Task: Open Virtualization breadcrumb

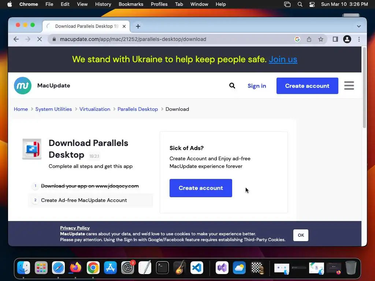Action: [95, 109]
